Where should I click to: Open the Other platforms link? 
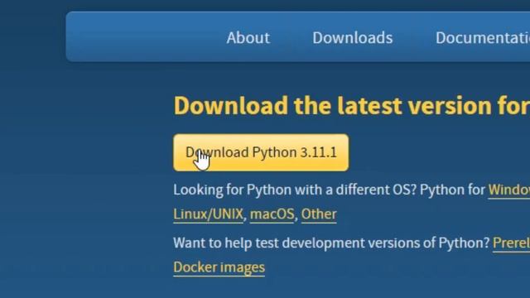(319, 214)
